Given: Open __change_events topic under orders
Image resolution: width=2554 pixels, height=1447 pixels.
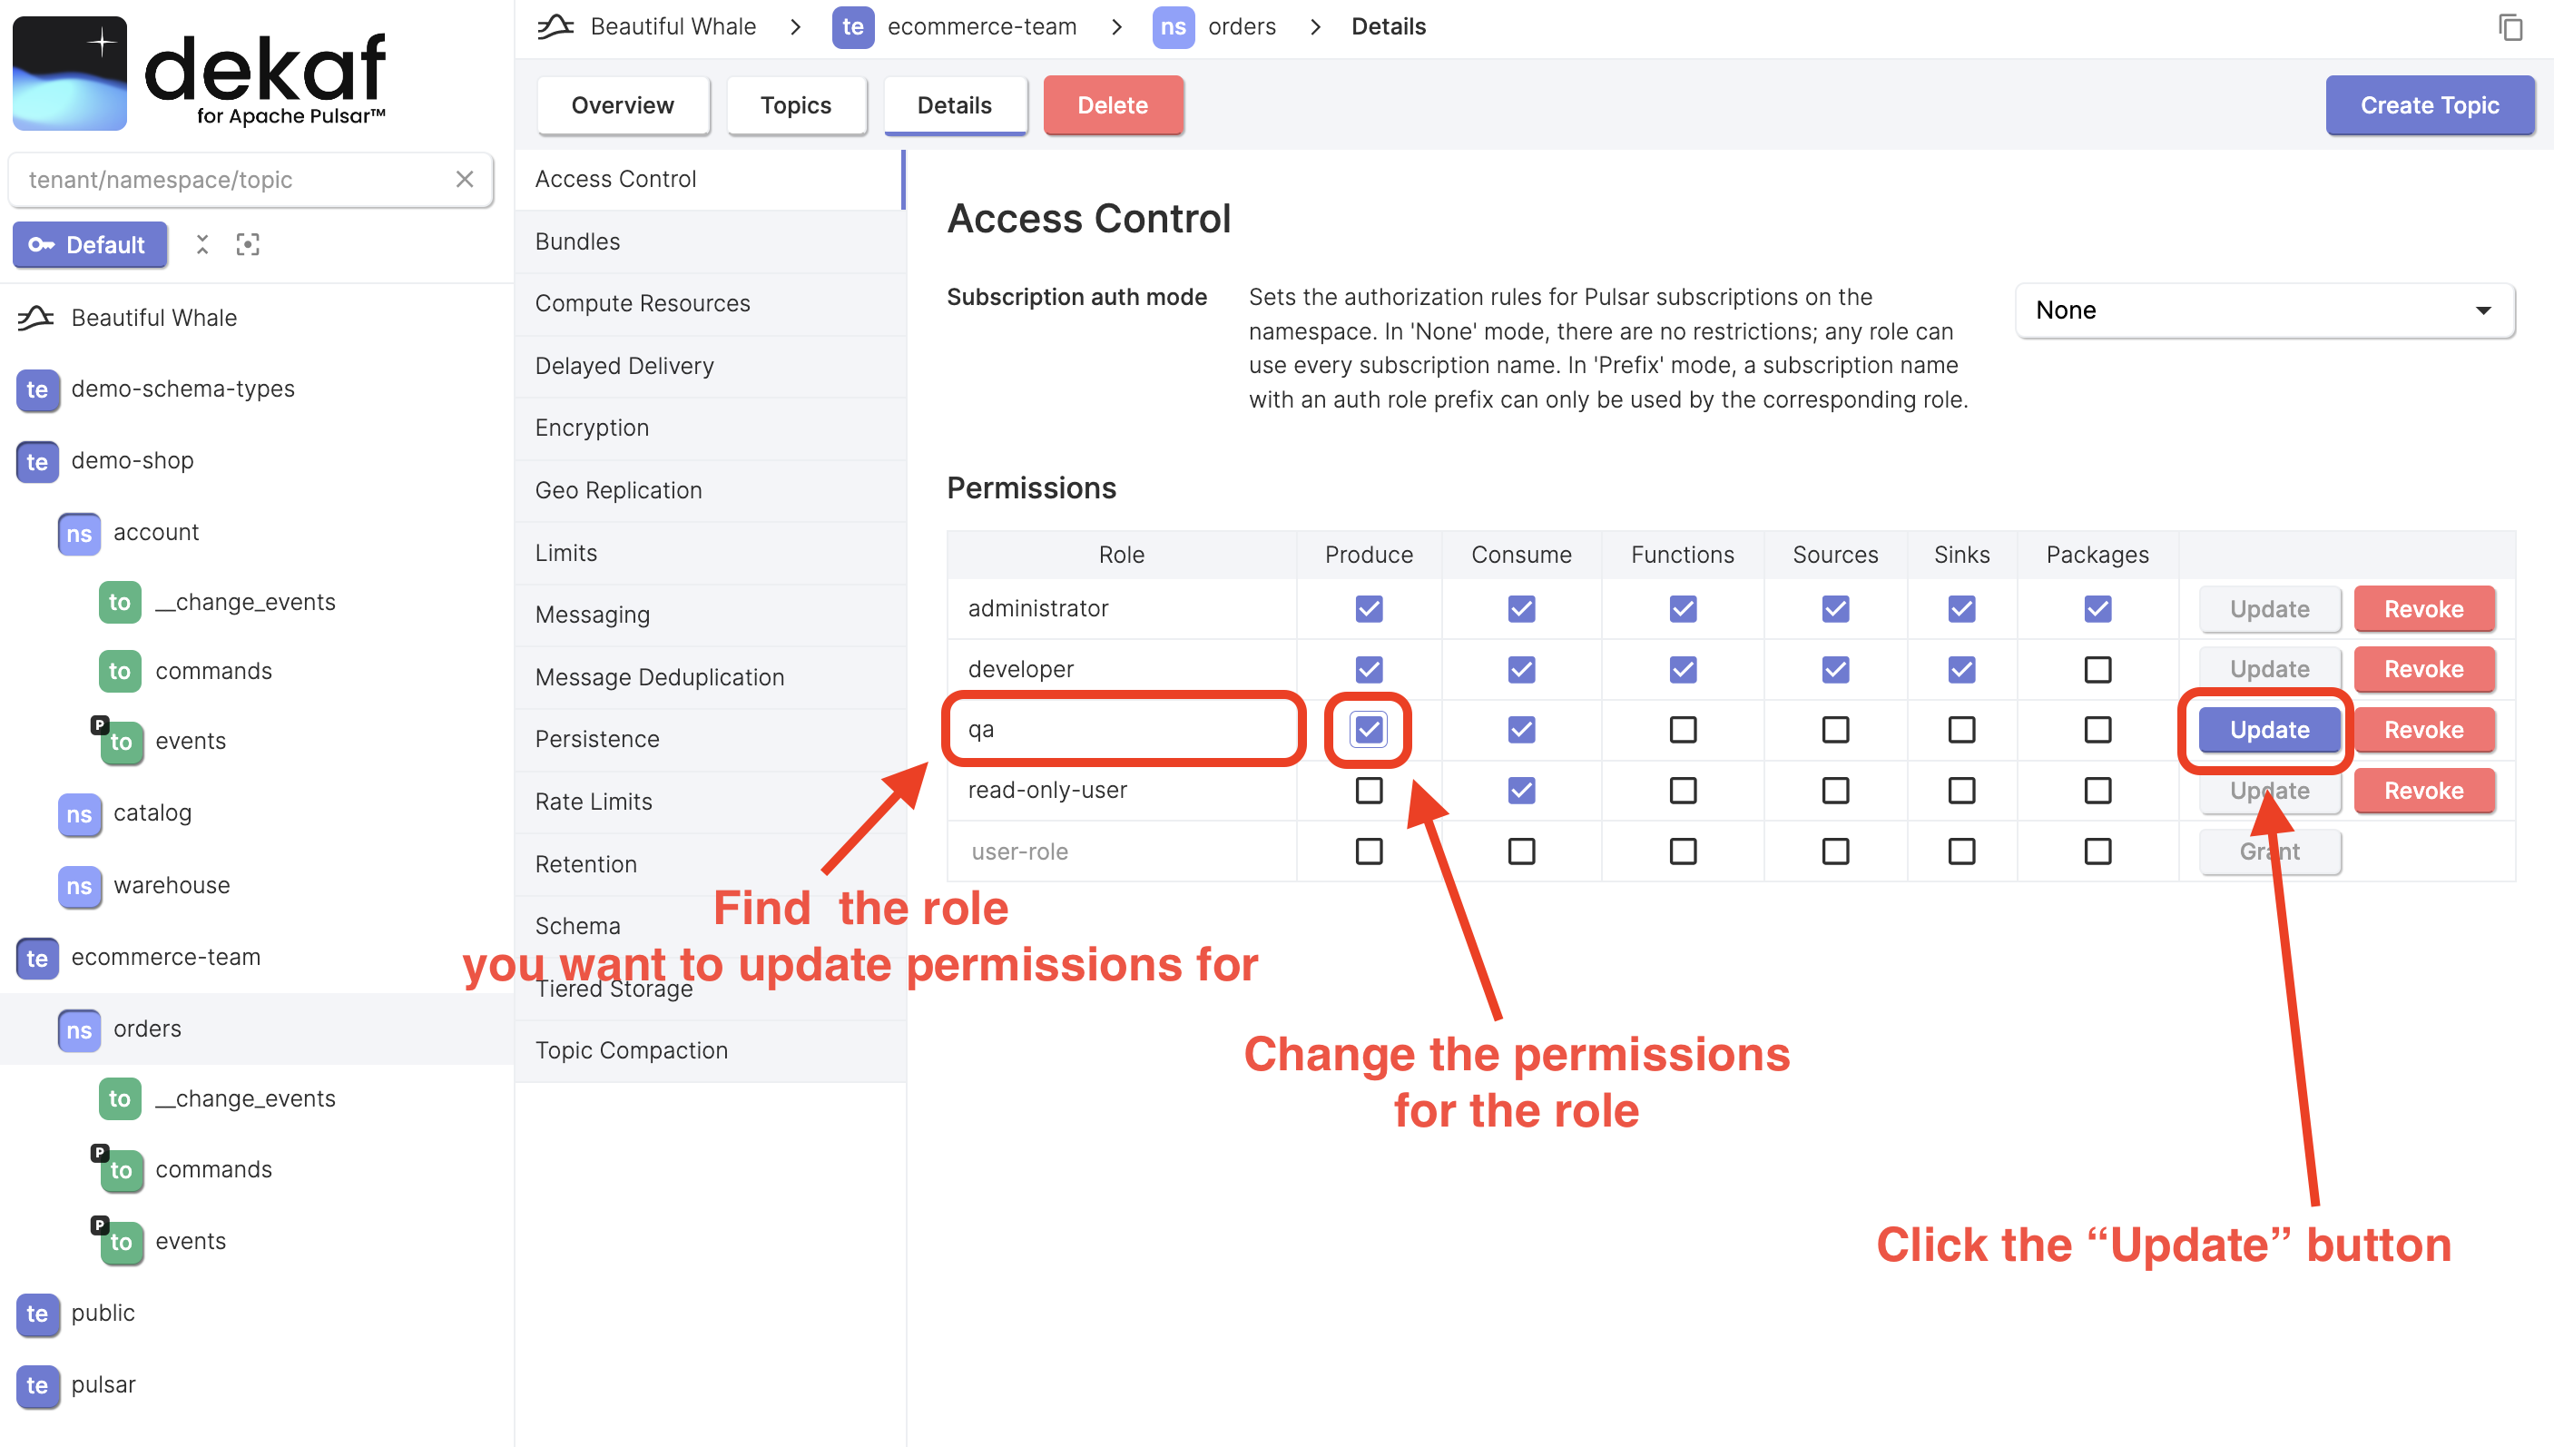Looking at the screenshot, I should 119,1099.
